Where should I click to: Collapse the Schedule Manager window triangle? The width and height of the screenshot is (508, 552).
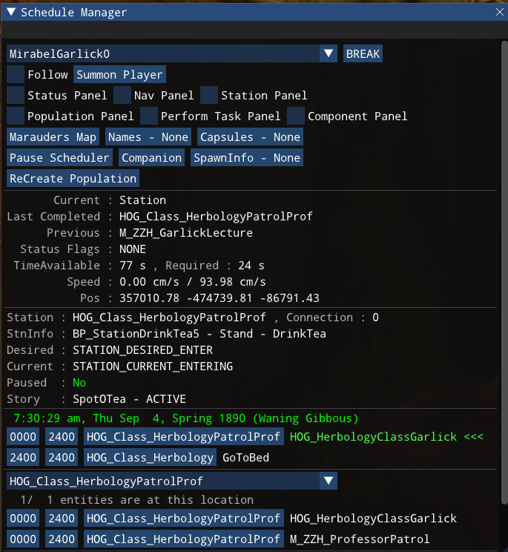click(11, 12)
